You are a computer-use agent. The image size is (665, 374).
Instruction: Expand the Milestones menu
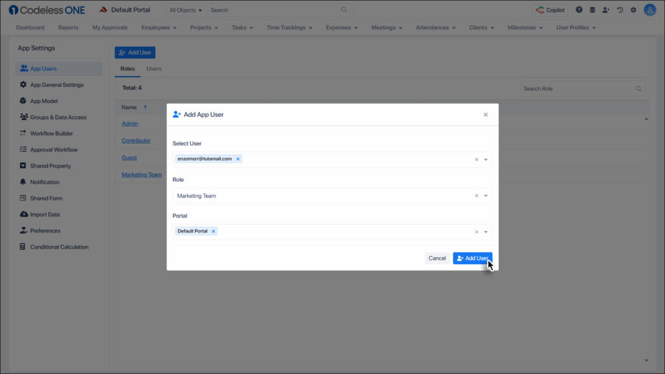click(x=525, y=27)
